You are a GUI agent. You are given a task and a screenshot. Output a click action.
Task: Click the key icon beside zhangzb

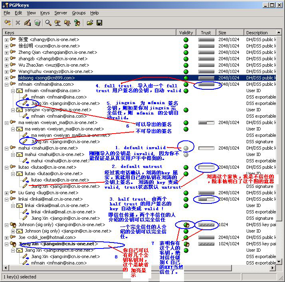[x=13, y=58]
